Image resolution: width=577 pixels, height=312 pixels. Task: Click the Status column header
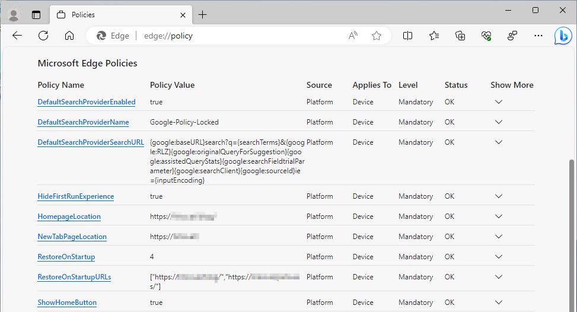(x=456, y=85)
